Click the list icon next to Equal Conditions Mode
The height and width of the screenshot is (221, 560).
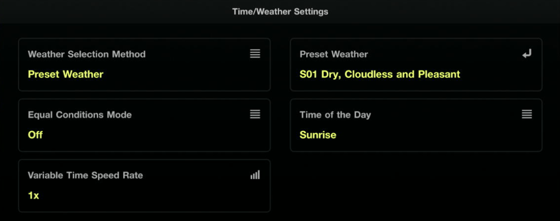click(255, 114)
